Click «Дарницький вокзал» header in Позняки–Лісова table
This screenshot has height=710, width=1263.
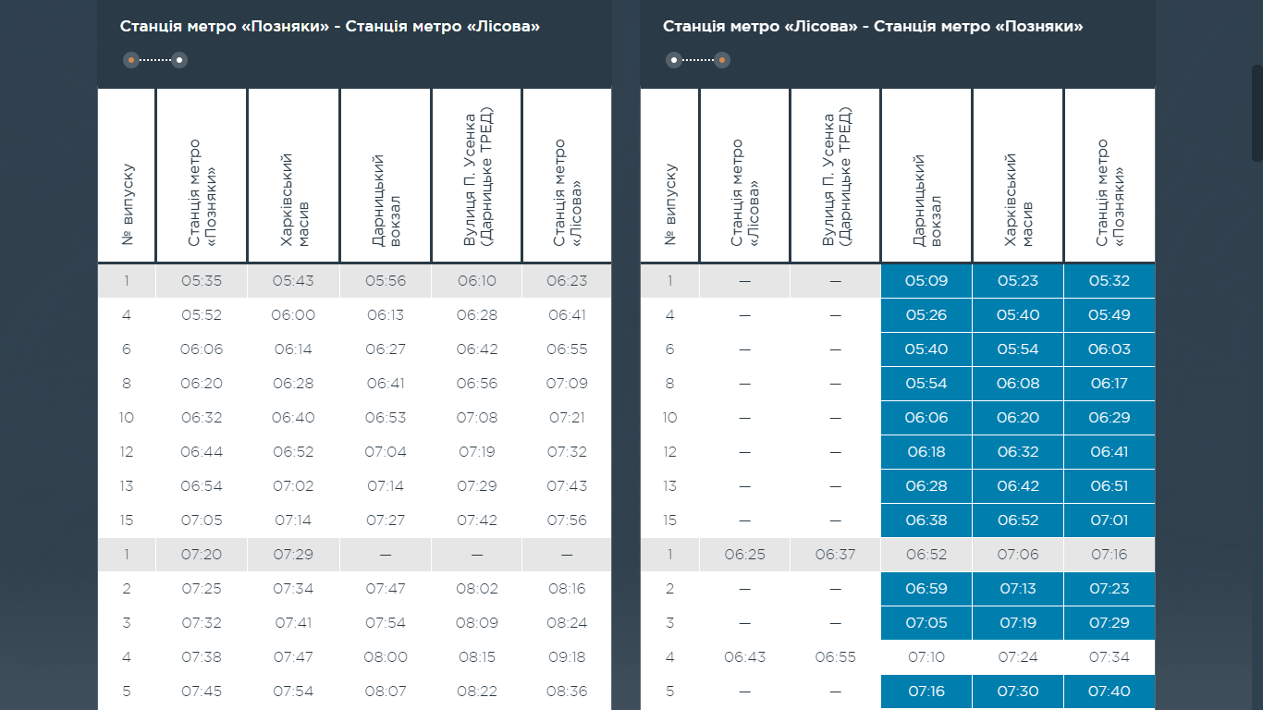[x=386, y=176]
